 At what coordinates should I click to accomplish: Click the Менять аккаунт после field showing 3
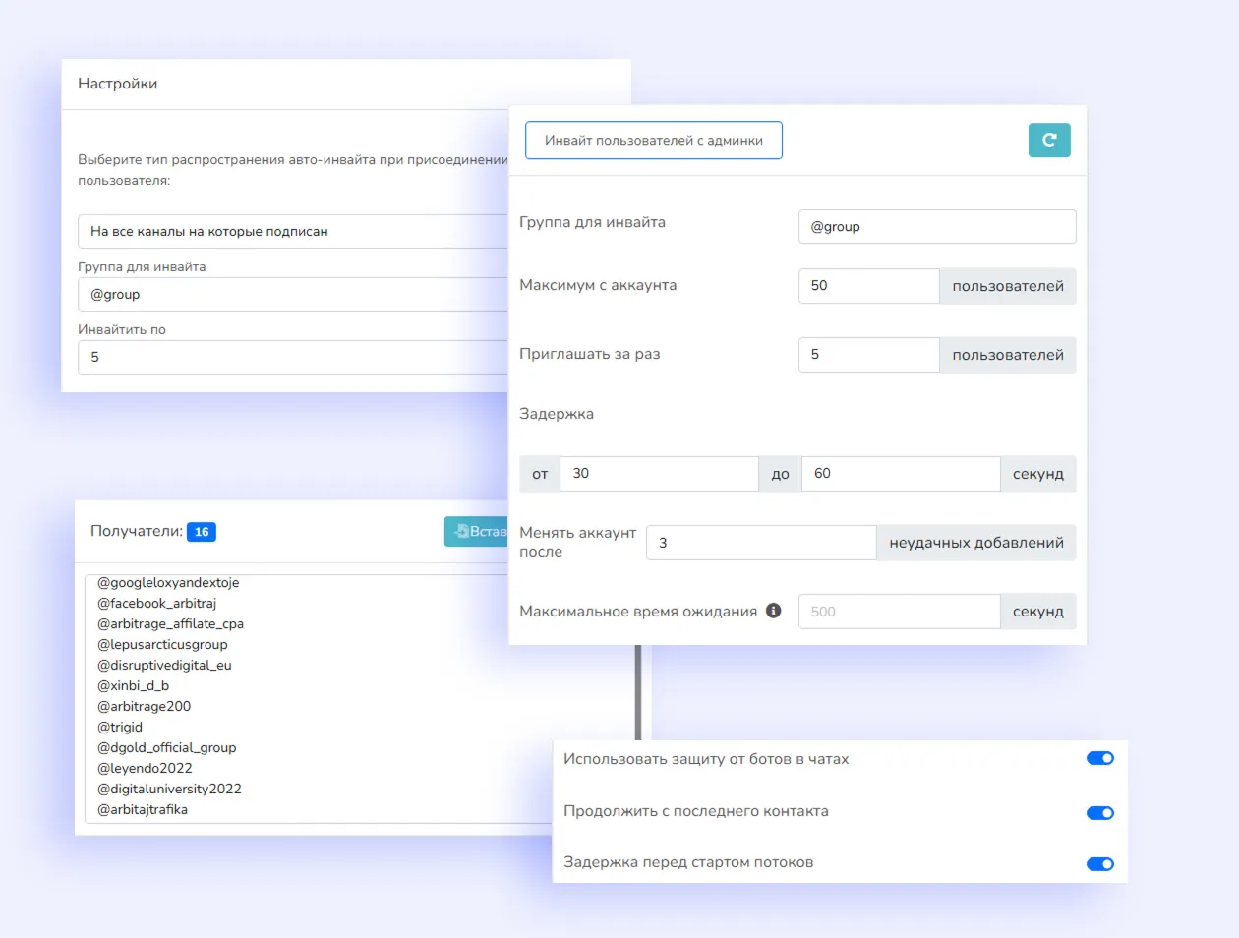pos(760,542)
